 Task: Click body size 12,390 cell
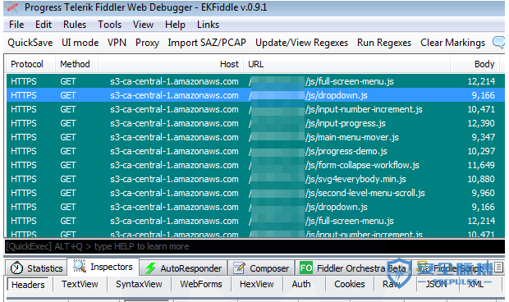click(481, 123)
